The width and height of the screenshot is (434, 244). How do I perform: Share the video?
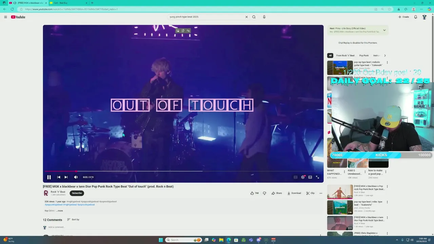(x=277, y=193)
